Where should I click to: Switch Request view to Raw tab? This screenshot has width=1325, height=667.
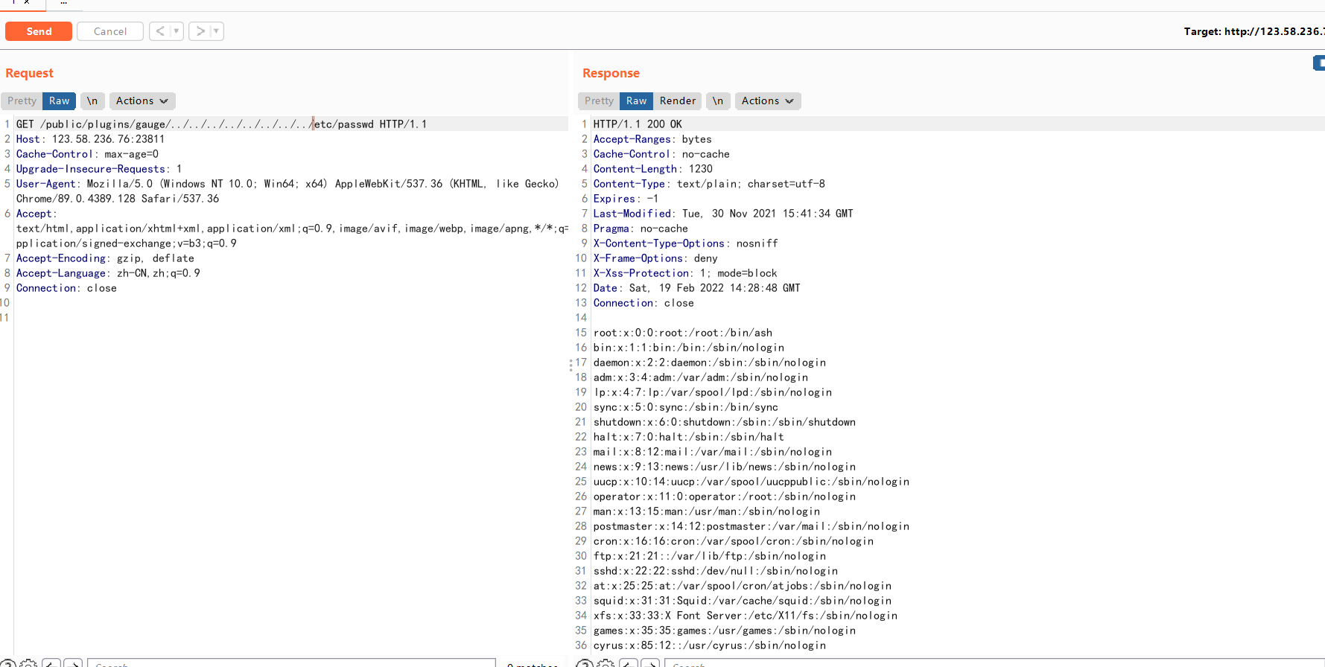tap(60, 100)
